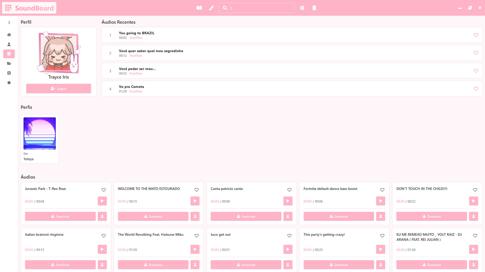Click inside the search input field
Screen dimensions: 485x272
[x=257, y=8]
